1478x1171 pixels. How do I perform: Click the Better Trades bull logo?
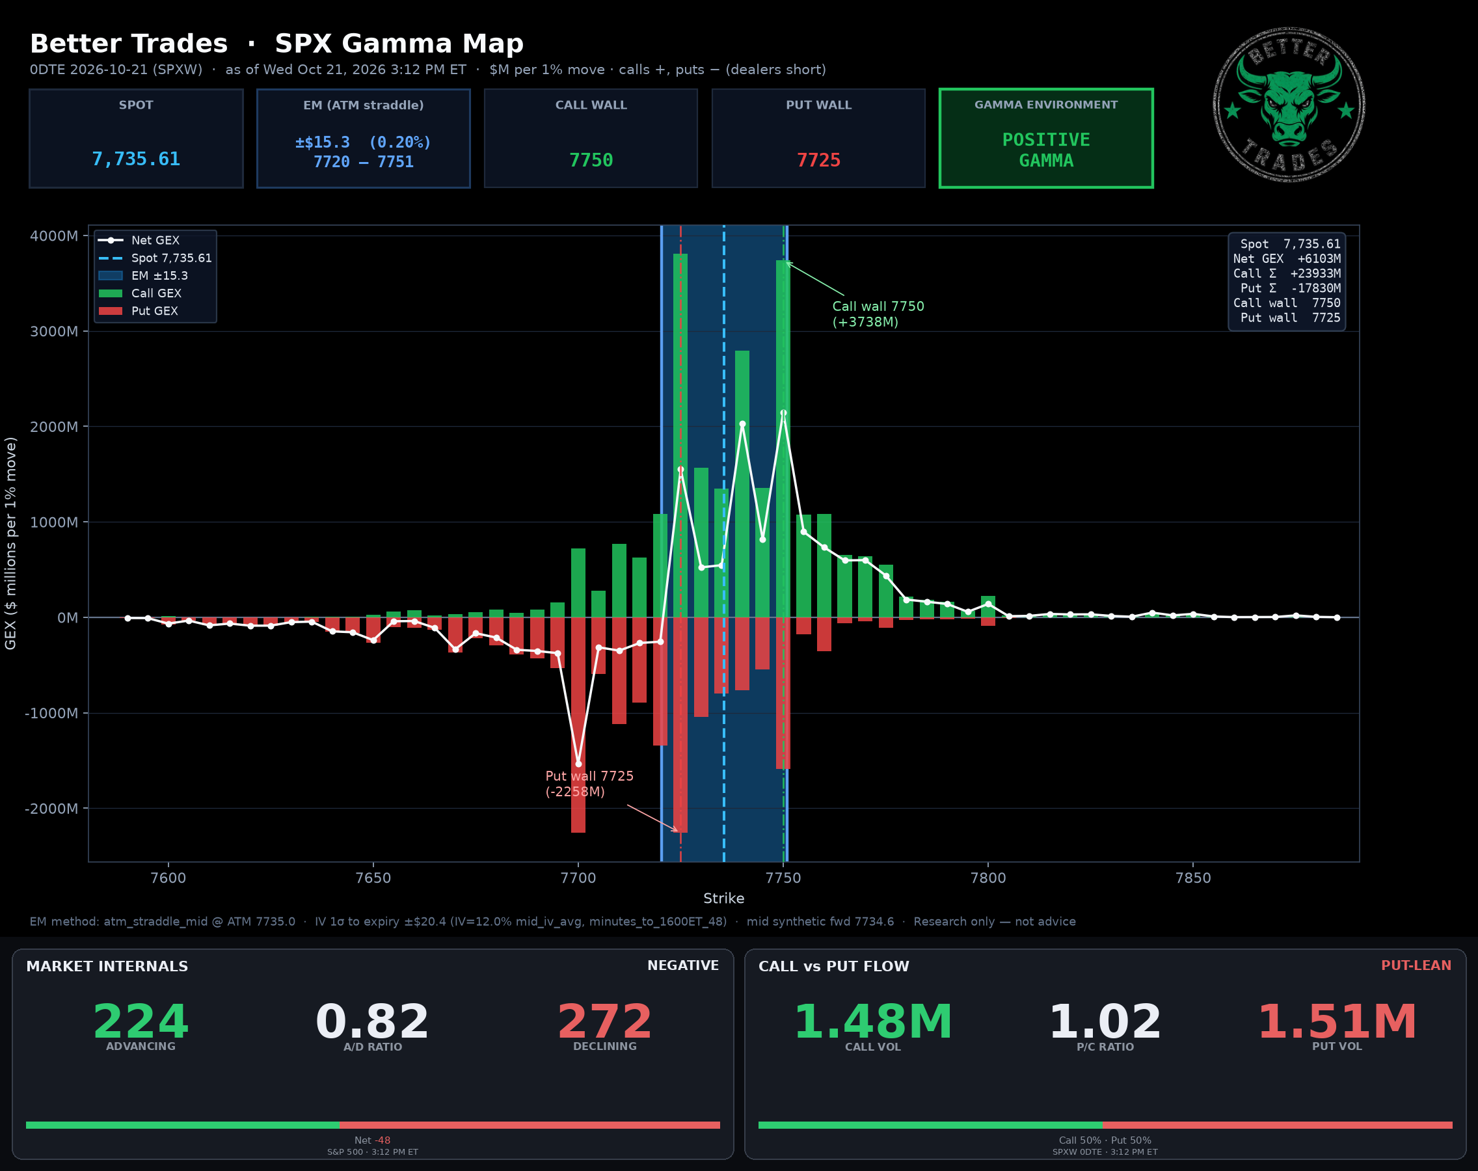tap(1289, 105)
